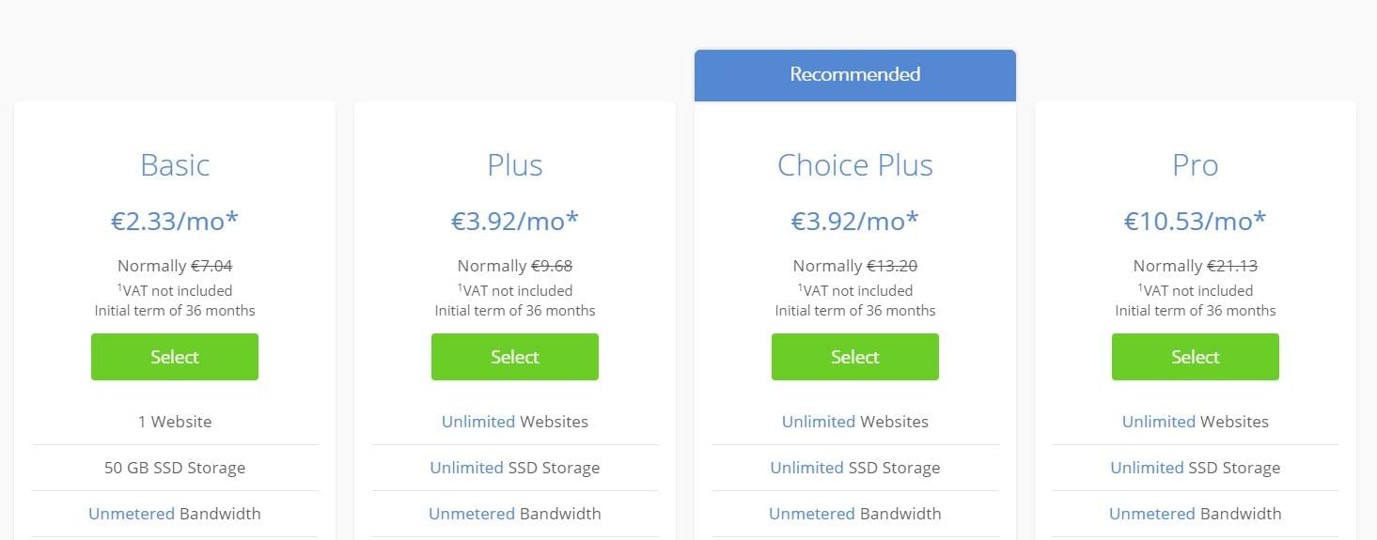Click the Pro plan heading
1377x540 pixels.
click(1195, 165)
